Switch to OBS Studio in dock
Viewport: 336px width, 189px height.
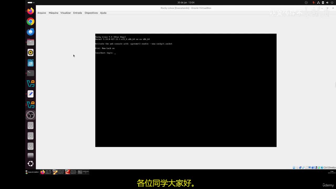tap(30, 115)
